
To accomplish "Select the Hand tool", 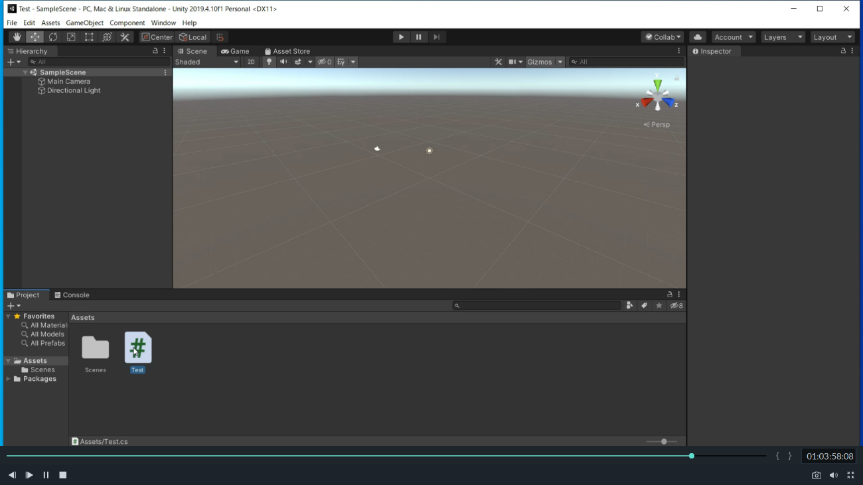I will click(17, 36).
